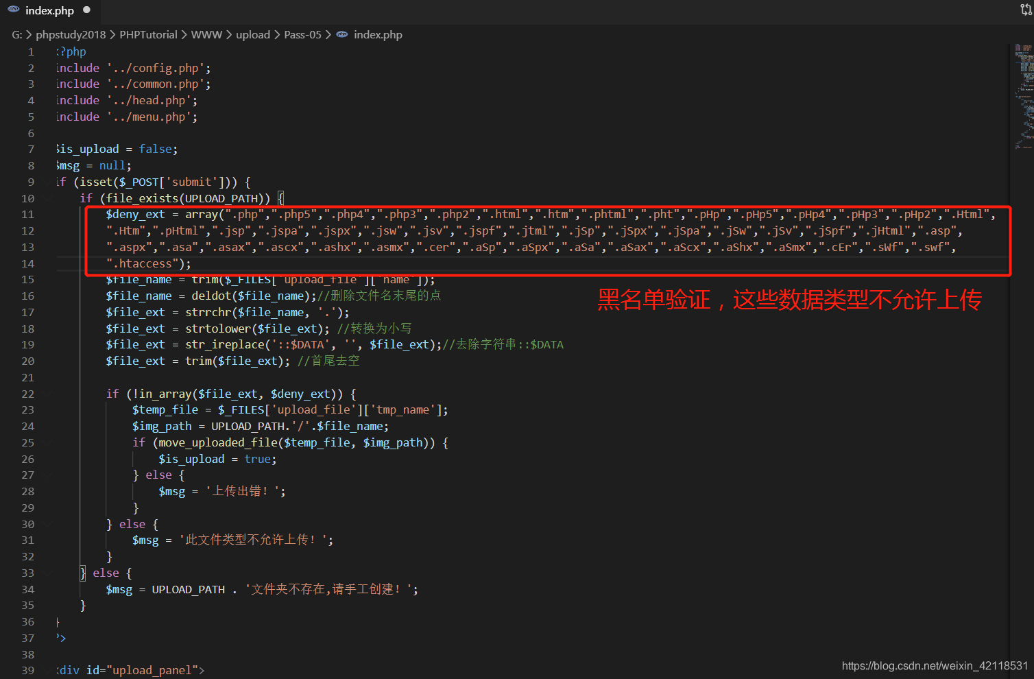Open the PHPTutorial breadcrumb segment

148,34
